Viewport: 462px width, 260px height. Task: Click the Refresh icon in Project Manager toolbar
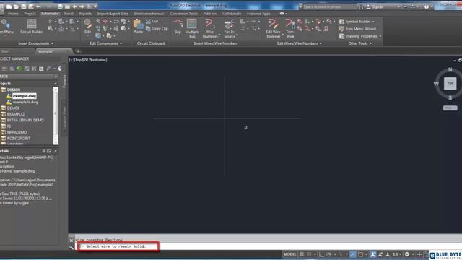coord(19,69)
